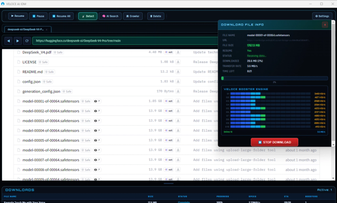The image size is (337, 203).
Task: Click the page scrollbar down arrow
Action: [x=333, y=178]
